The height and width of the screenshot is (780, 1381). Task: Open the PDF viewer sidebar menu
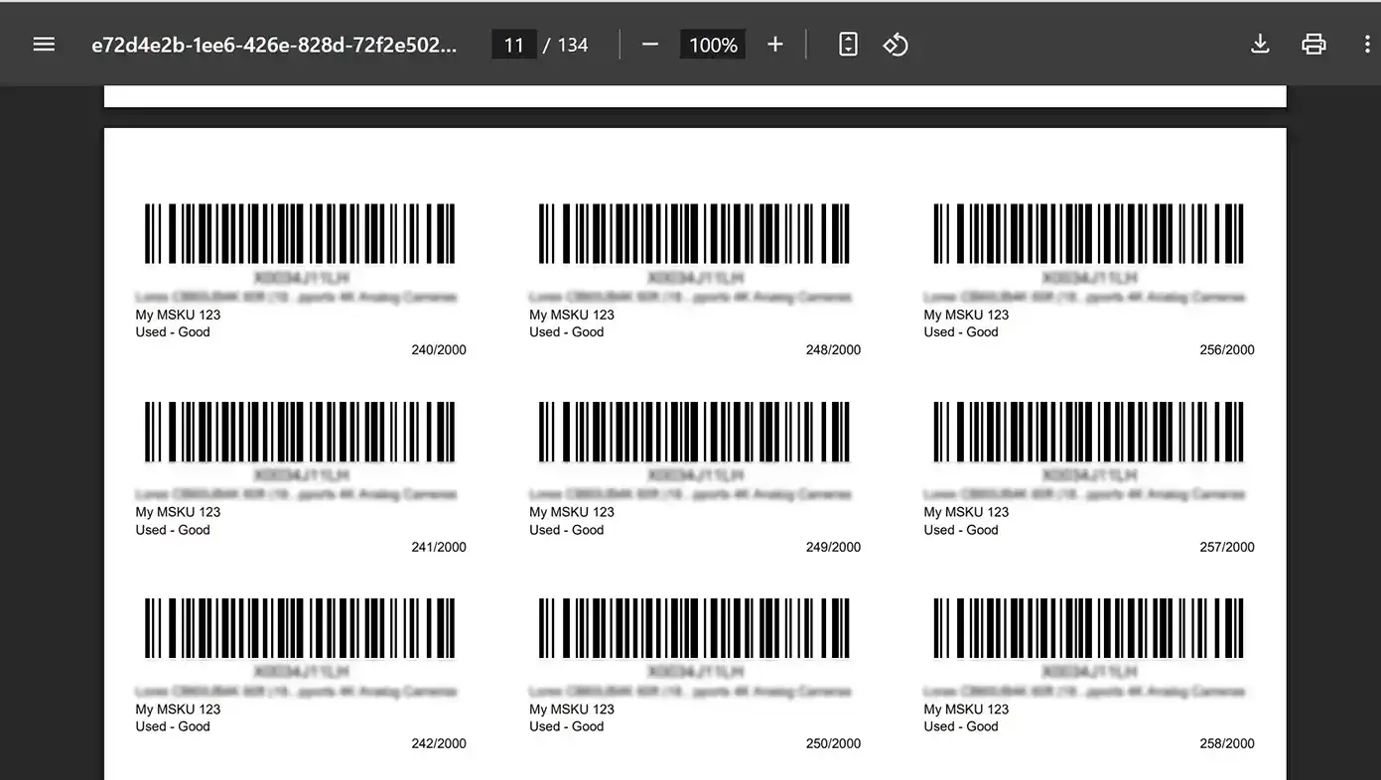tap(44, 45)
